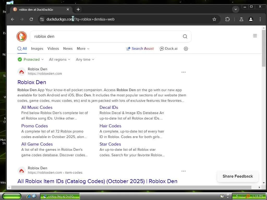
Task: Close the 'roblox den at DuckDuckGo' tab
Action: tap(68, 10)
